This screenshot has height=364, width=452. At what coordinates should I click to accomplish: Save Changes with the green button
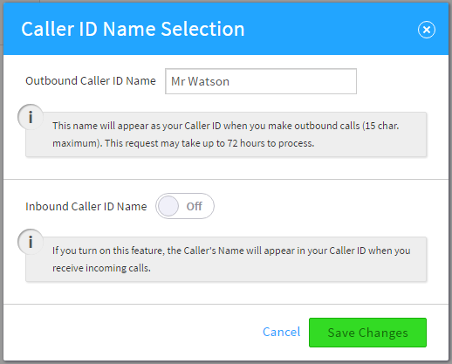click(367, 333)
